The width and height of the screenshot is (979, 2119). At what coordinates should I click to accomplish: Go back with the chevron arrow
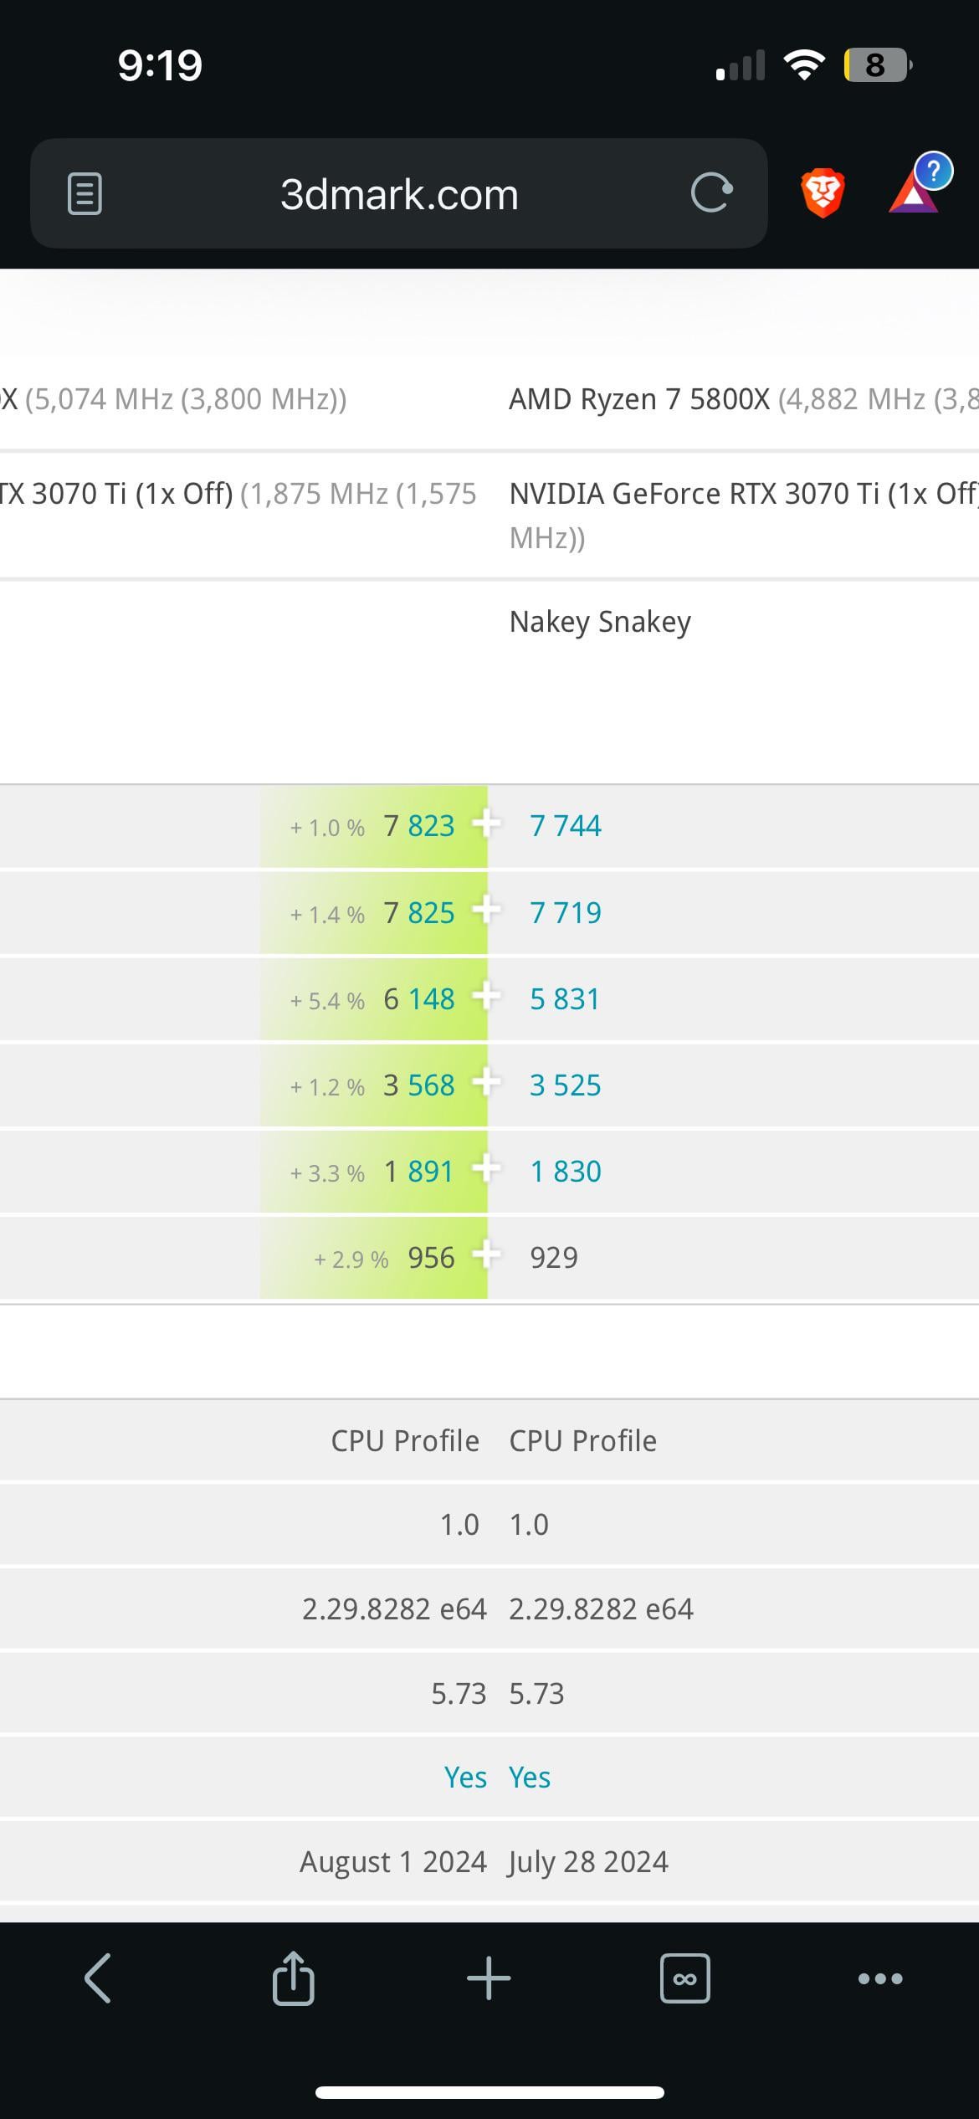pos(98,1978)
